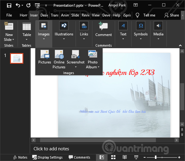Insert Online Pictures
The height and width of the screenshot is (161, 185).
coord(59,59)
